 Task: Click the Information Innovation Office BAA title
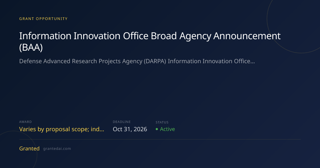(150, 41)
